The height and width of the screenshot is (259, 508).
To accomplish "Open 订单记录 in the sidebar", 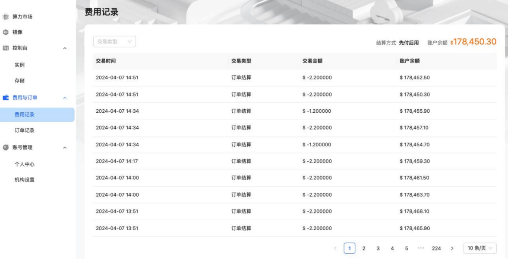I will [25, 130].
